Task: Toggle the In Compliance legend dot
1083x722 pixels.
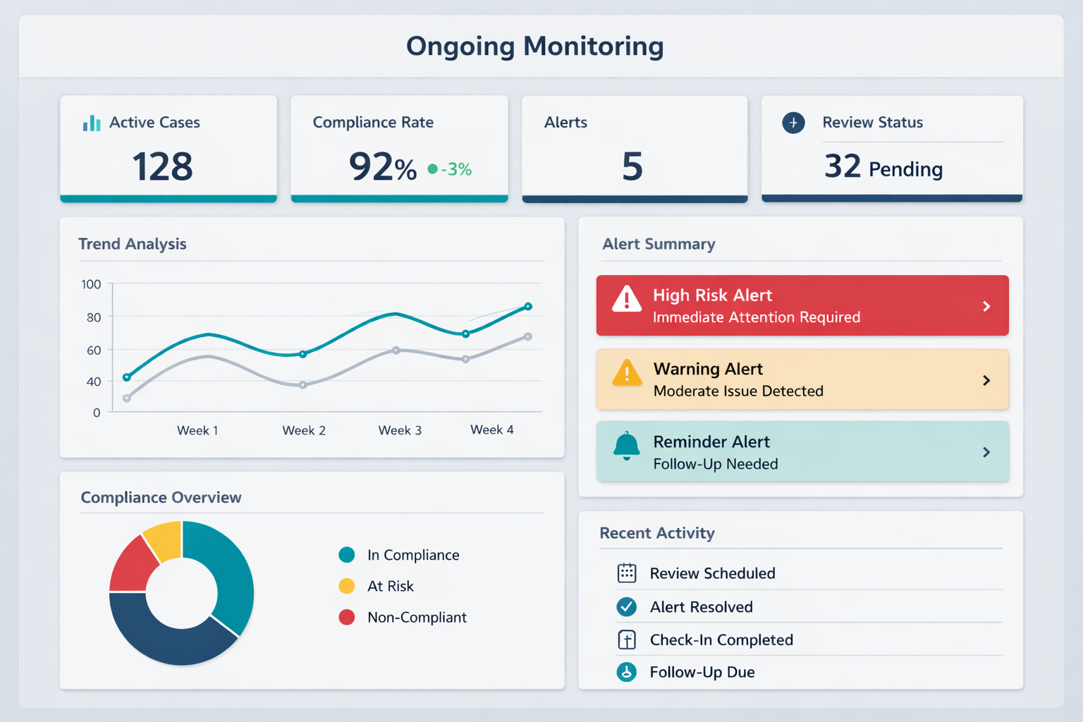Action: (346, 555)
